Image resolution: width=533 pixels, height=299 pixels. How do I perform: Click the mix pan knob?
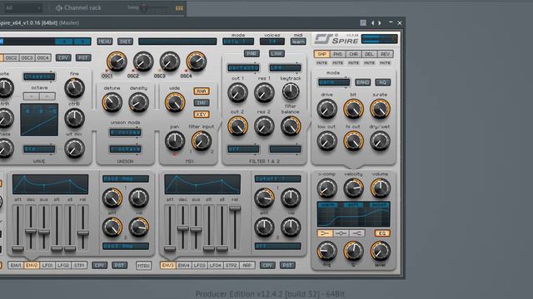pyautogui.click(x=175, y=140)
